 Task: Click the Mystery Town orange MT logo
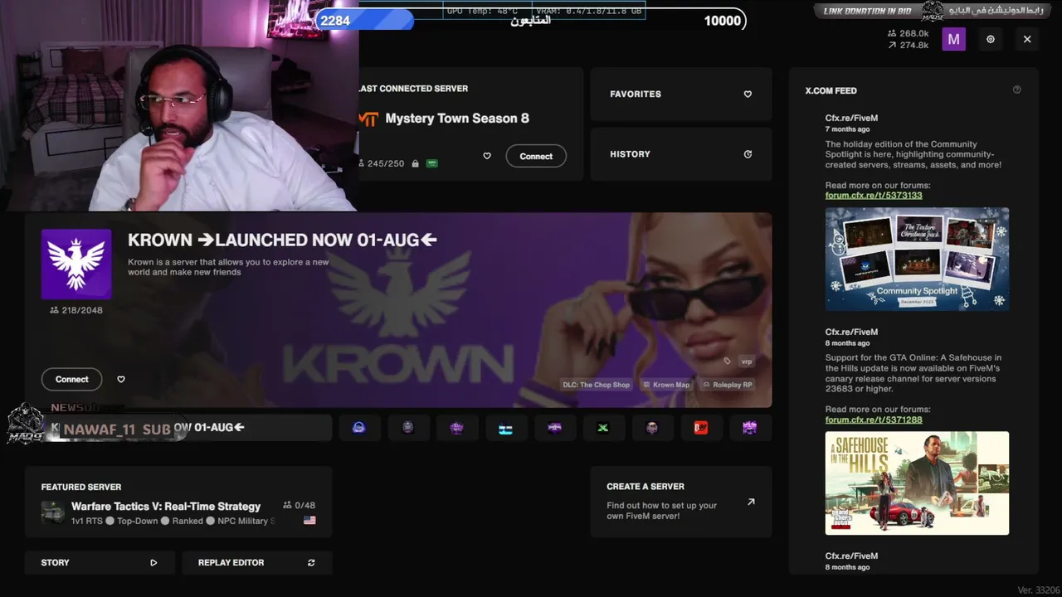[x=368, y=119]
